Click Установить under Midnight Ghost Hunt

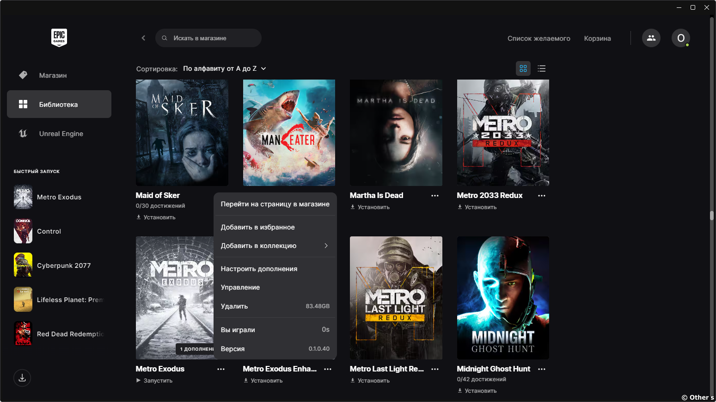point(477,391)
